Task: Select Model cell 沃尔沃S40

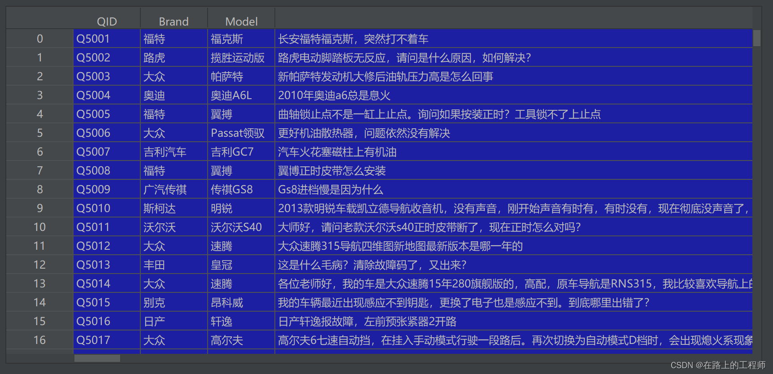Action: 241,227
